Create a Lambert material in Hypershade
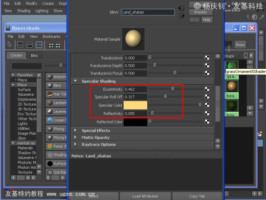The image size is (266, 200). 56,103
